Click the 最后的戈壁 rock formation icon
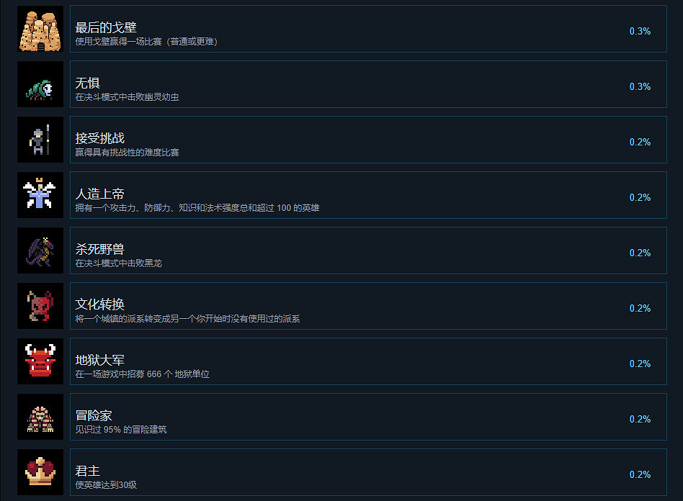The width and height of the screenshot is (683, 501). point(40,29)
